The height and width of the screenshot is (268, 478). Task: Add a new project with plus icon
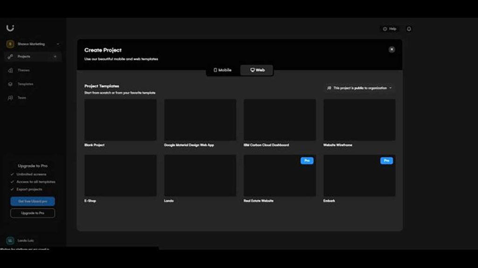pyautogui.click(x=55, y=56)
